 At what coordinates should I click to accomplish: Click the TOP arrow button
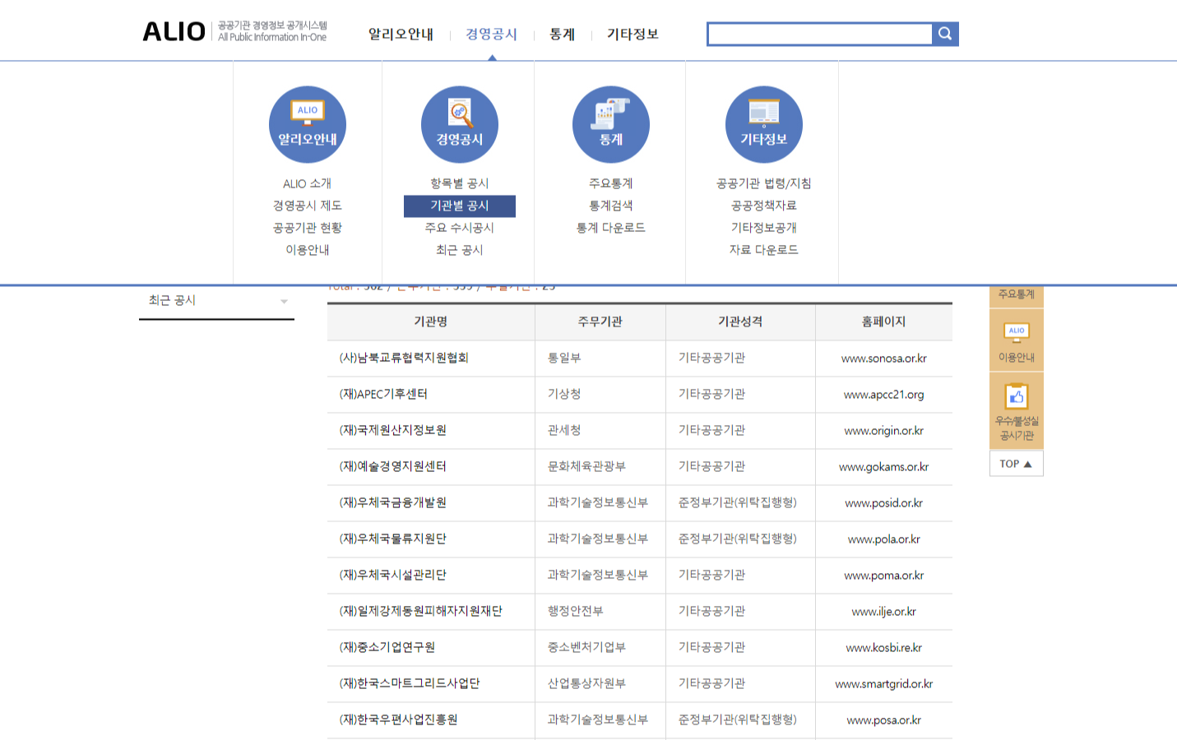coord(1017,464)
